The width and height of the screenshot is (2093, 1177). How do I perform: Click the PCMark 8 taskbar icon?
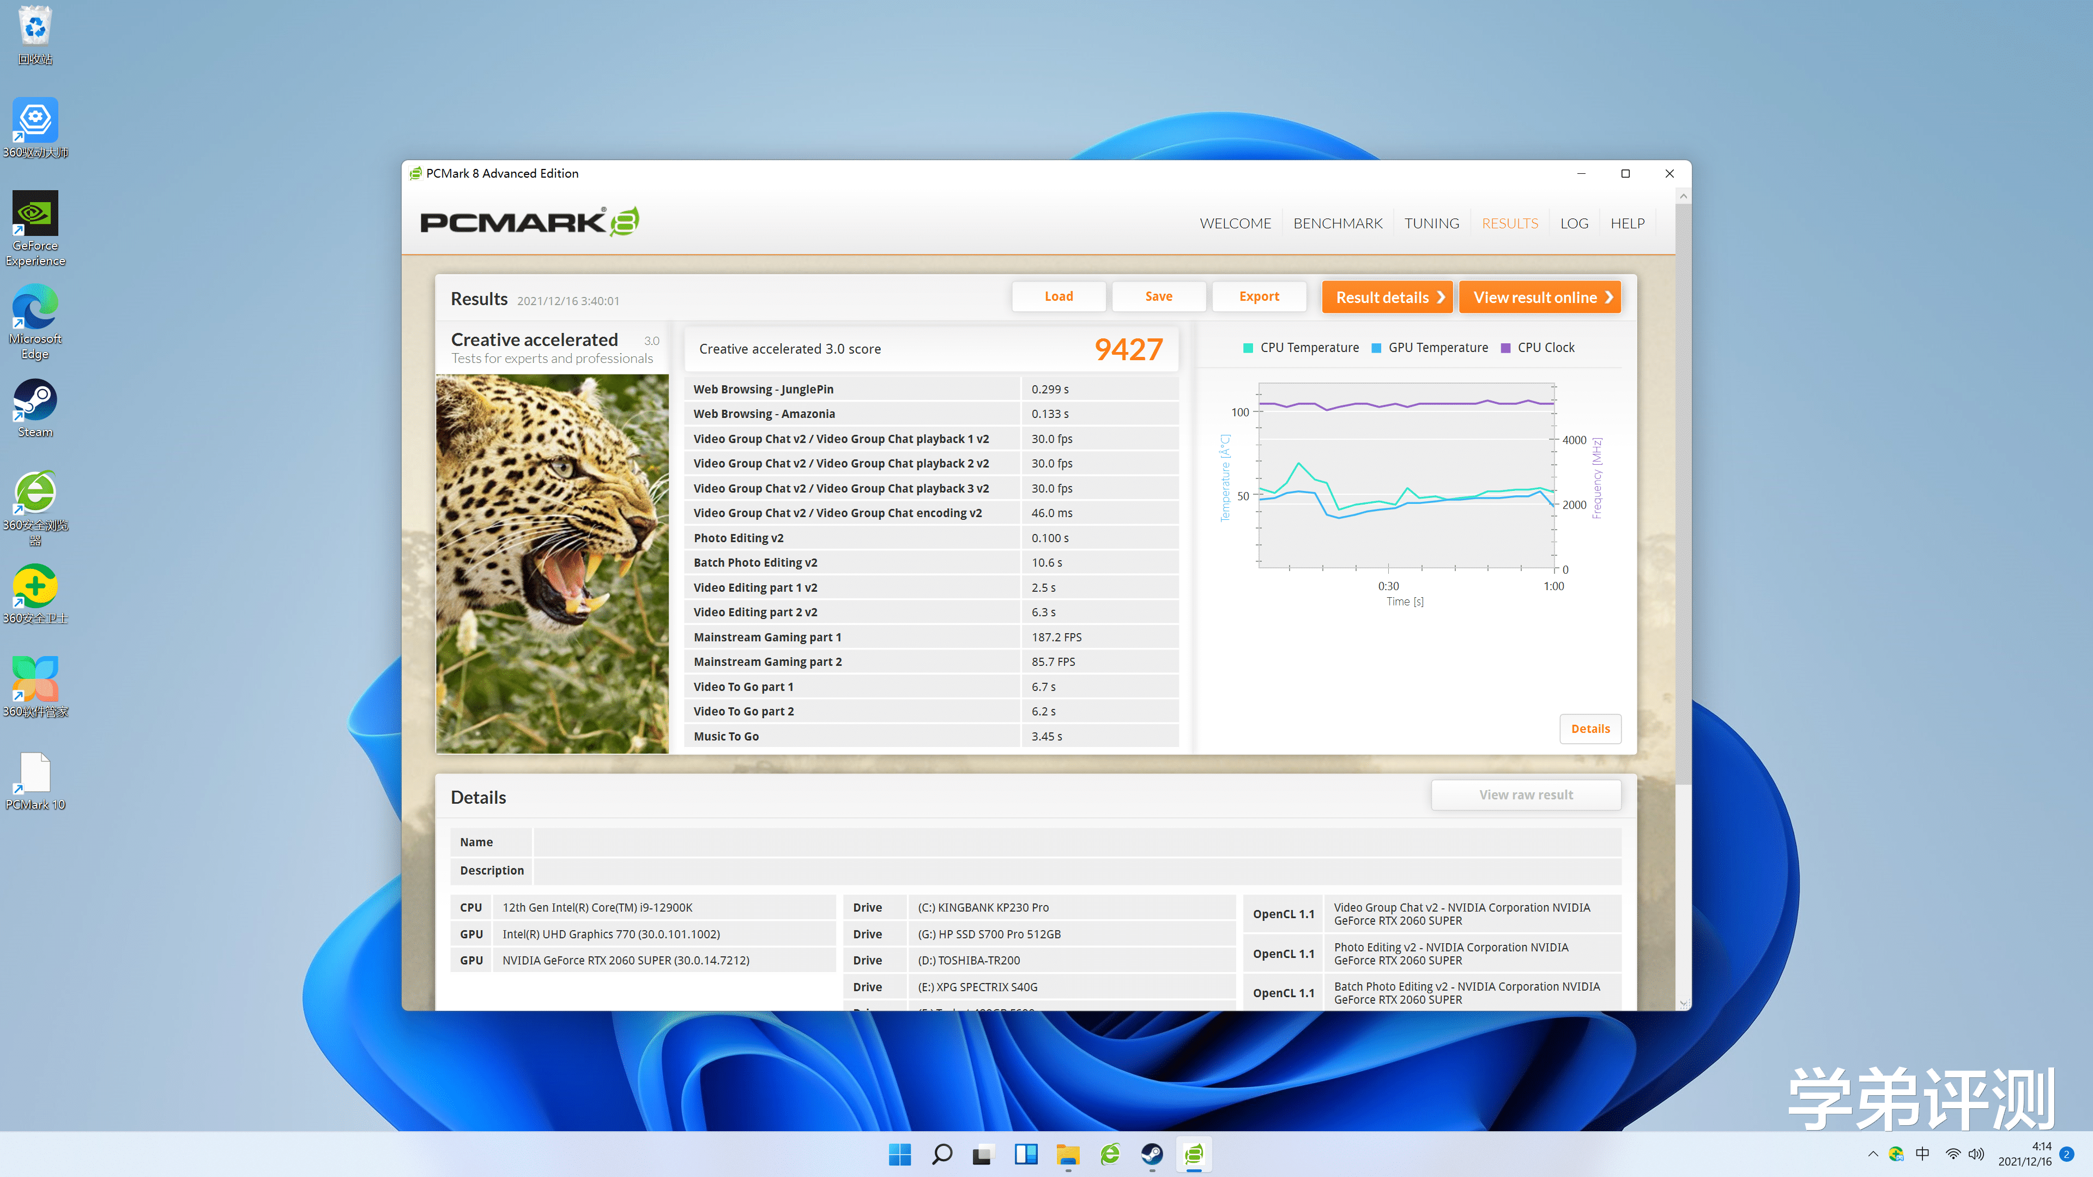1194,1154
